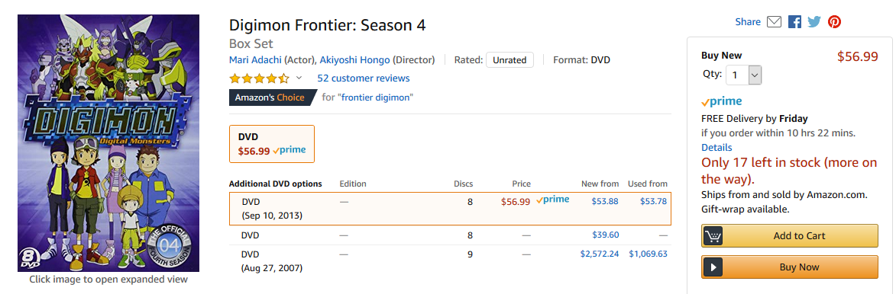Open the Qty dropdown
Viewport: 896px width, 294px height.
point(743,75)
